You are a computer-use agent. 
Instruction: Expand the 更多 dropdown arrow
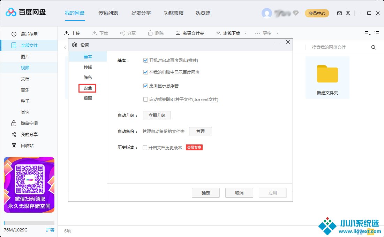pos(278,33)
